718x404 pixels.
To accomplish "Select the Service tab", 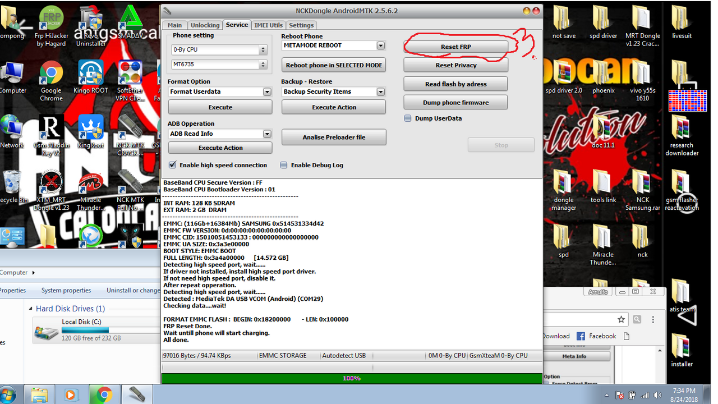I will 237,25.
